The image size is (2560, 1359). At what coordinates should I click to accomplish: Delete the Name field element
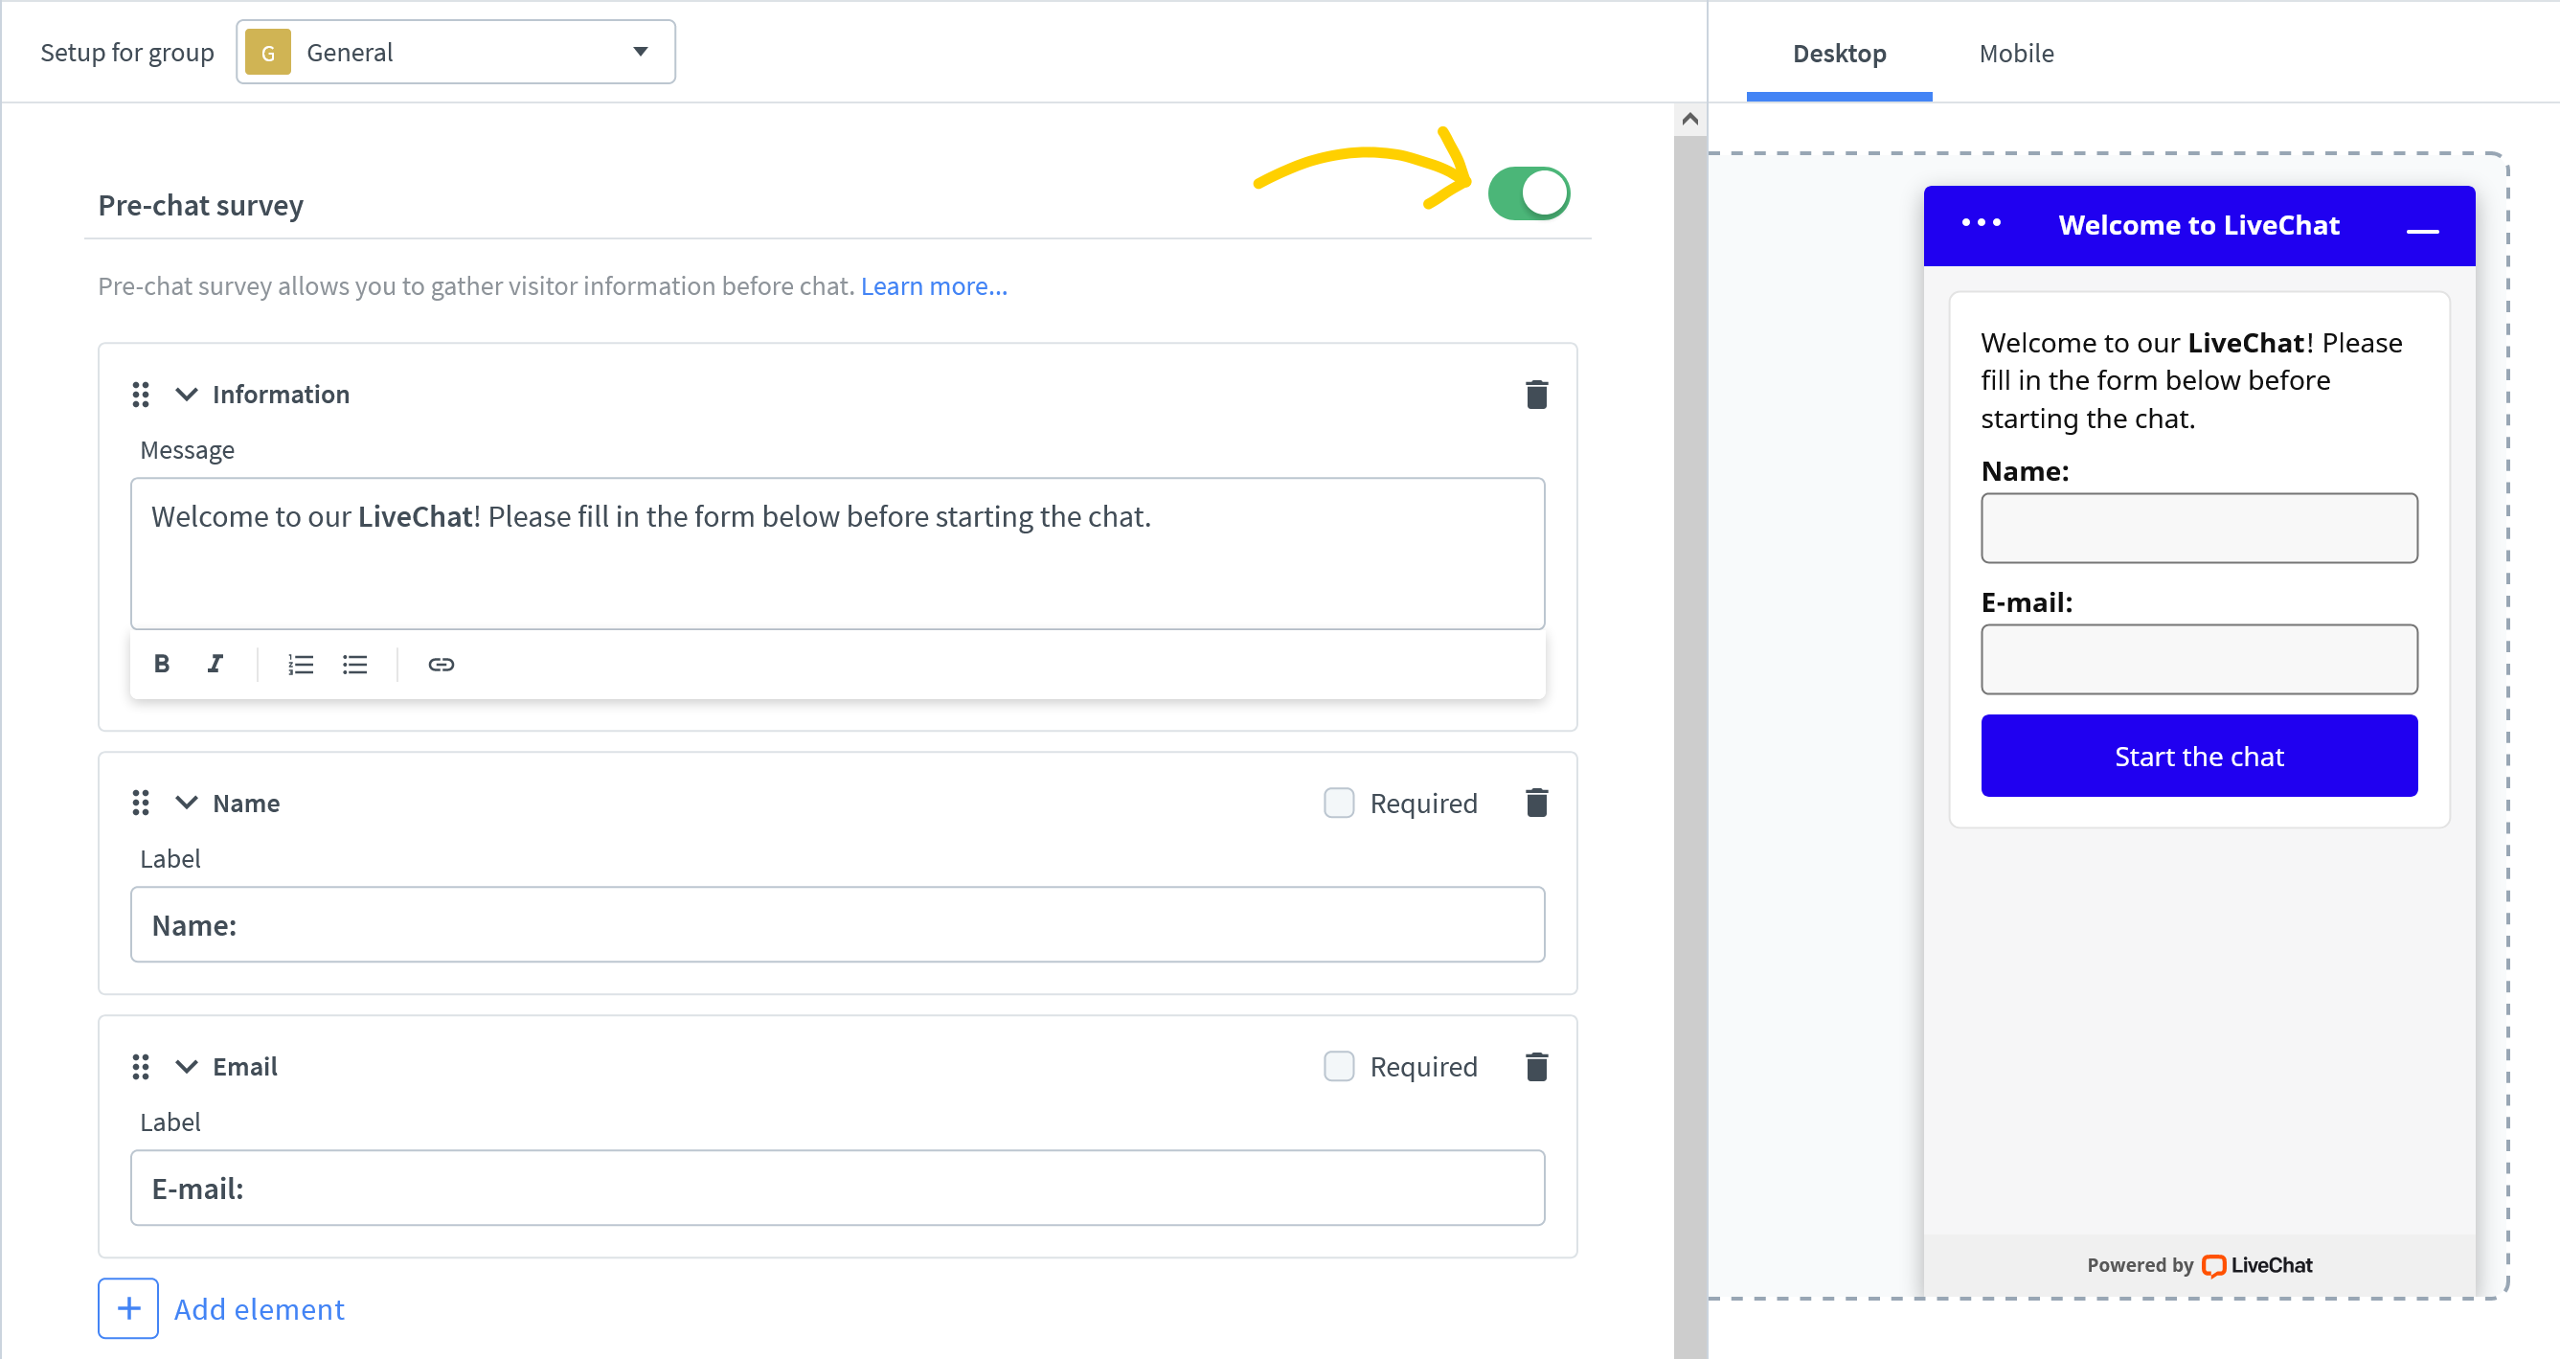[x=1536, y=803]
